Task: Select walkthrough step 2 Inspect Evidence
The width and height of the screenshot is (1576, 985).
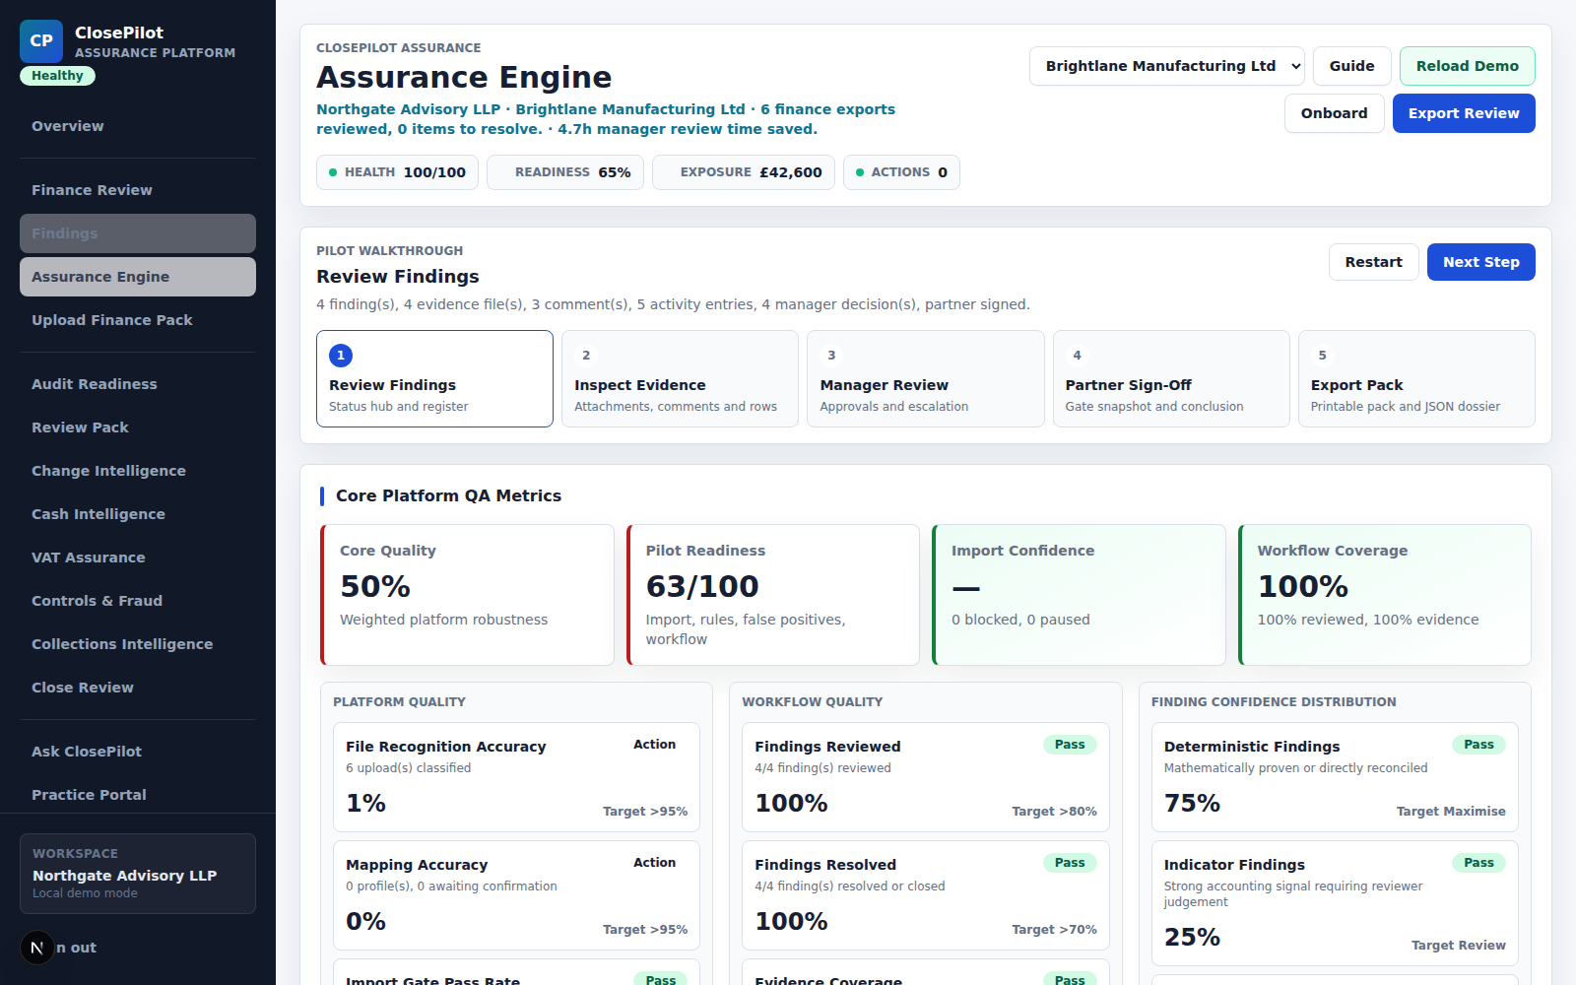Action: pyautogui.click(x=680, y=378)
